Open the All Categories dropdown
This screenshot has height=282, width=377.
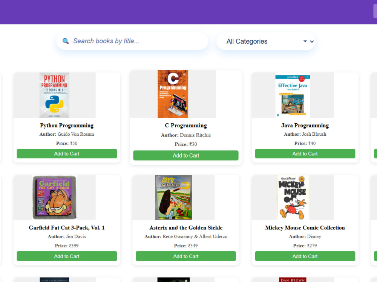click(266, 41)
